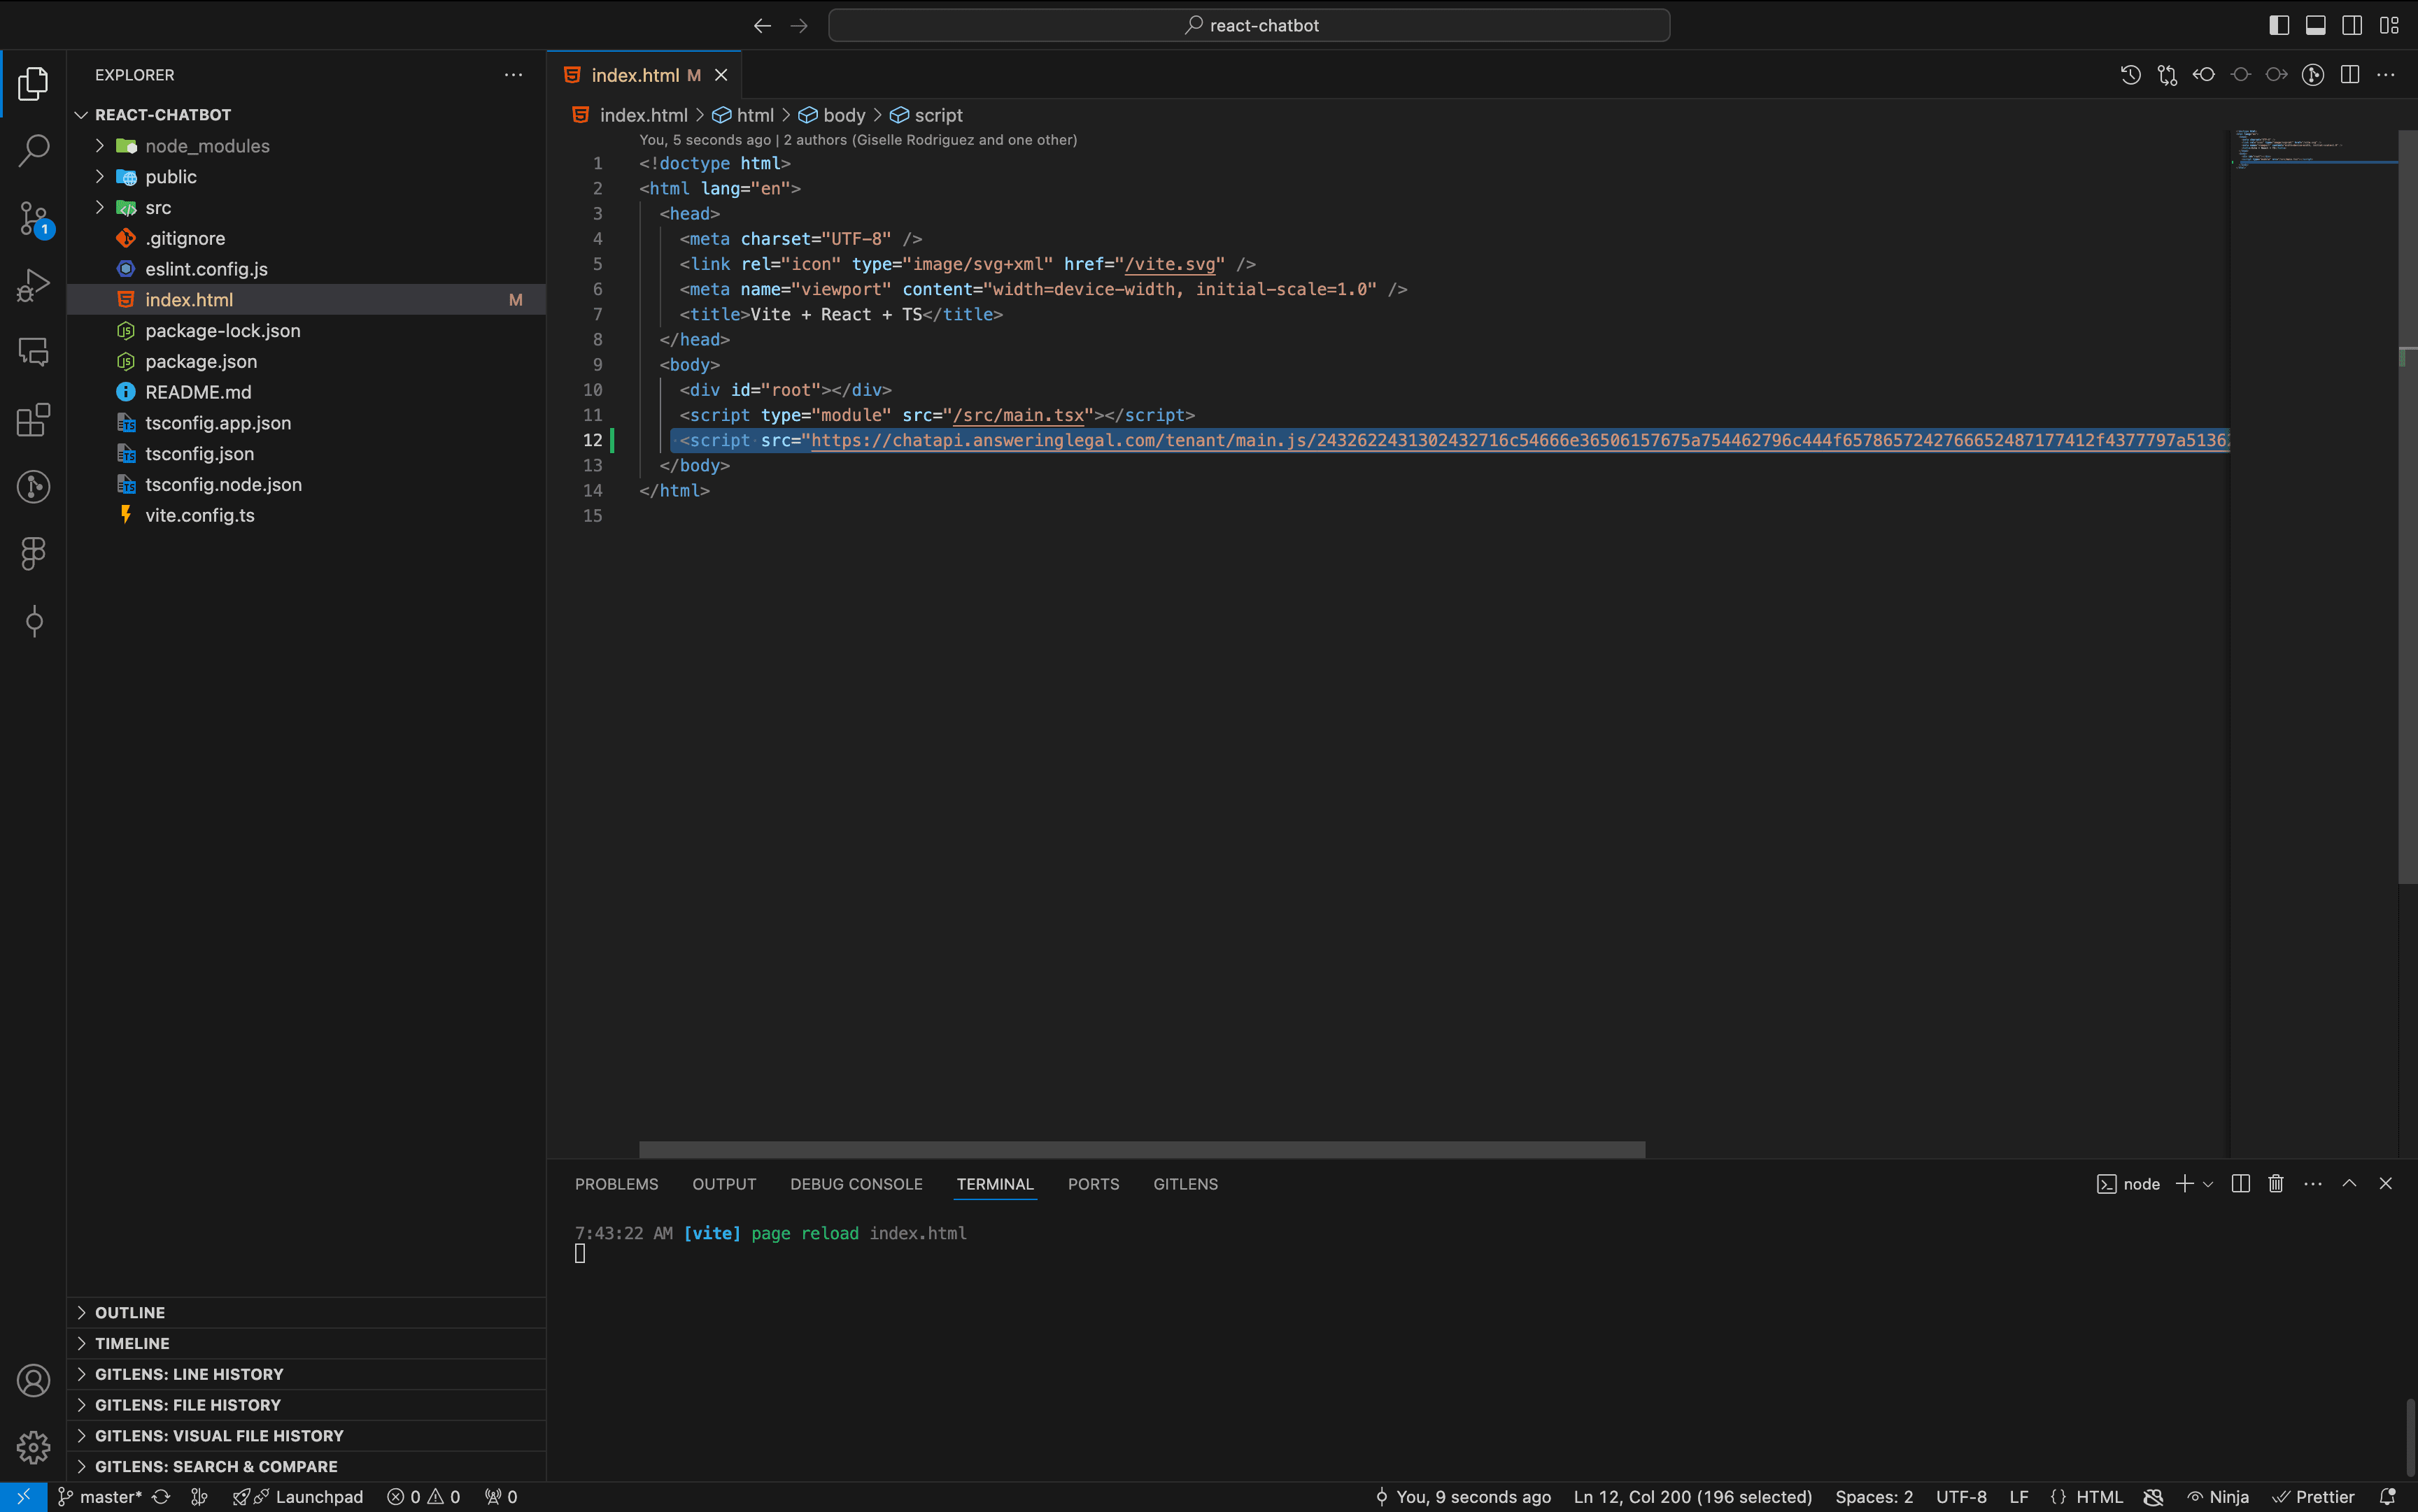Screen dimensions: 2418x1512
Task: Click Prettier in the status bar
Action: [x=2313, y=1497]
